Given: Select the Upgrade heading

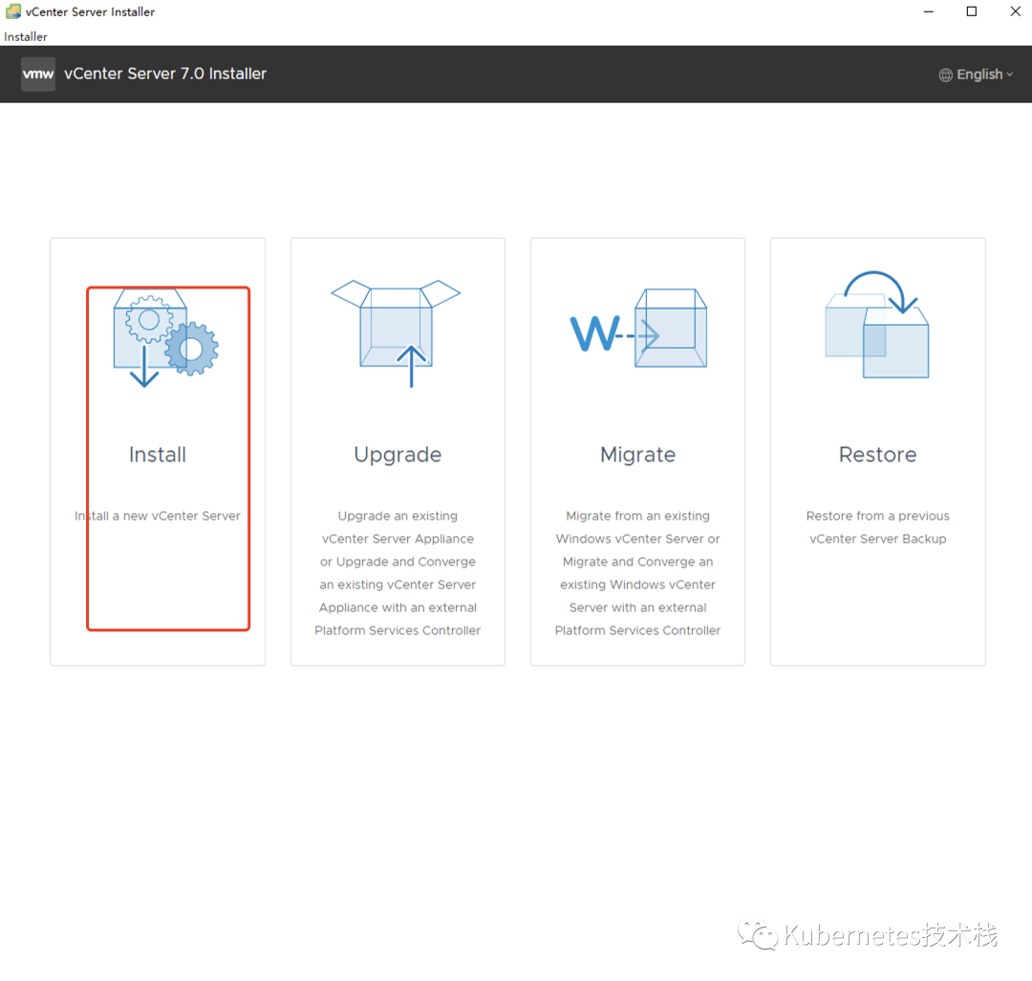Looking at the screenshot, I should (x=398, y=456).
